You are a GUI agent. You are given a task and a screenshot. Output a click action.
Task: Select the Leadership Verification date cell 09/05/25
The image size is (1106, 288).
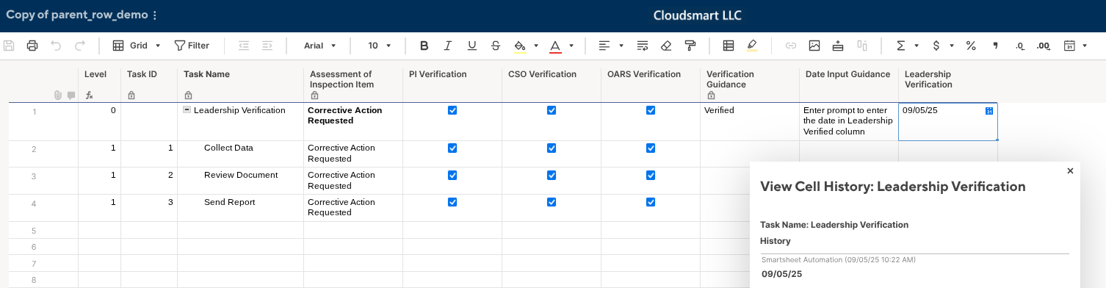948,122
